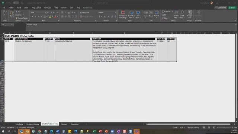
Task: Open the Data ribbon tab
Action: click(56, 8)
